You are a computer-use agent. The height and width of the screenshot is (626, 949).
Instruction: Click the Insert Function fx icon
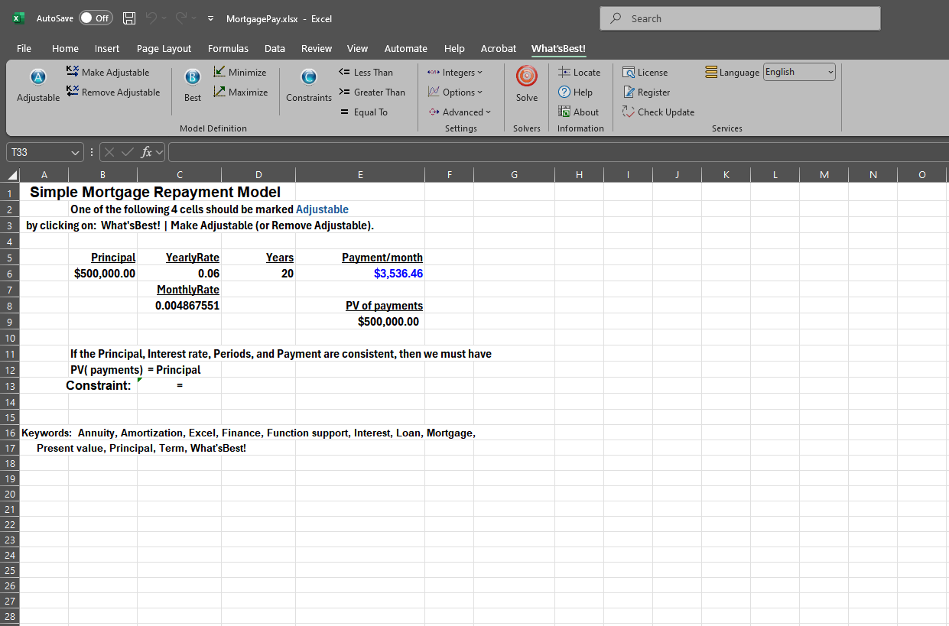point(147,152)
